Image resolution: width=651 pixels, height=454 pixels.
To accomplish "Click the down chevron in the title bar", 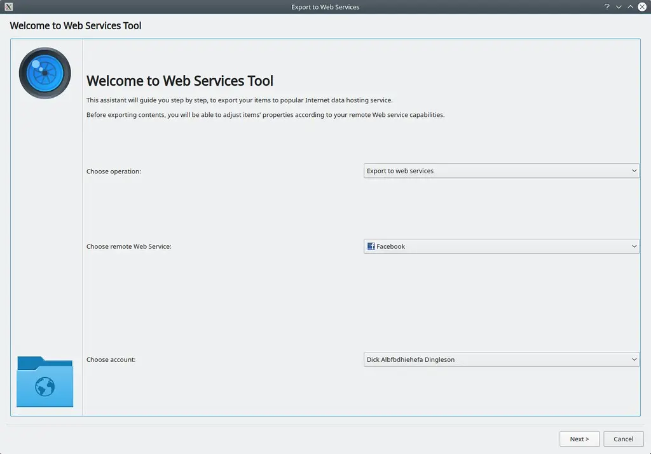I will pyautogui.click(x=617, y=6).
